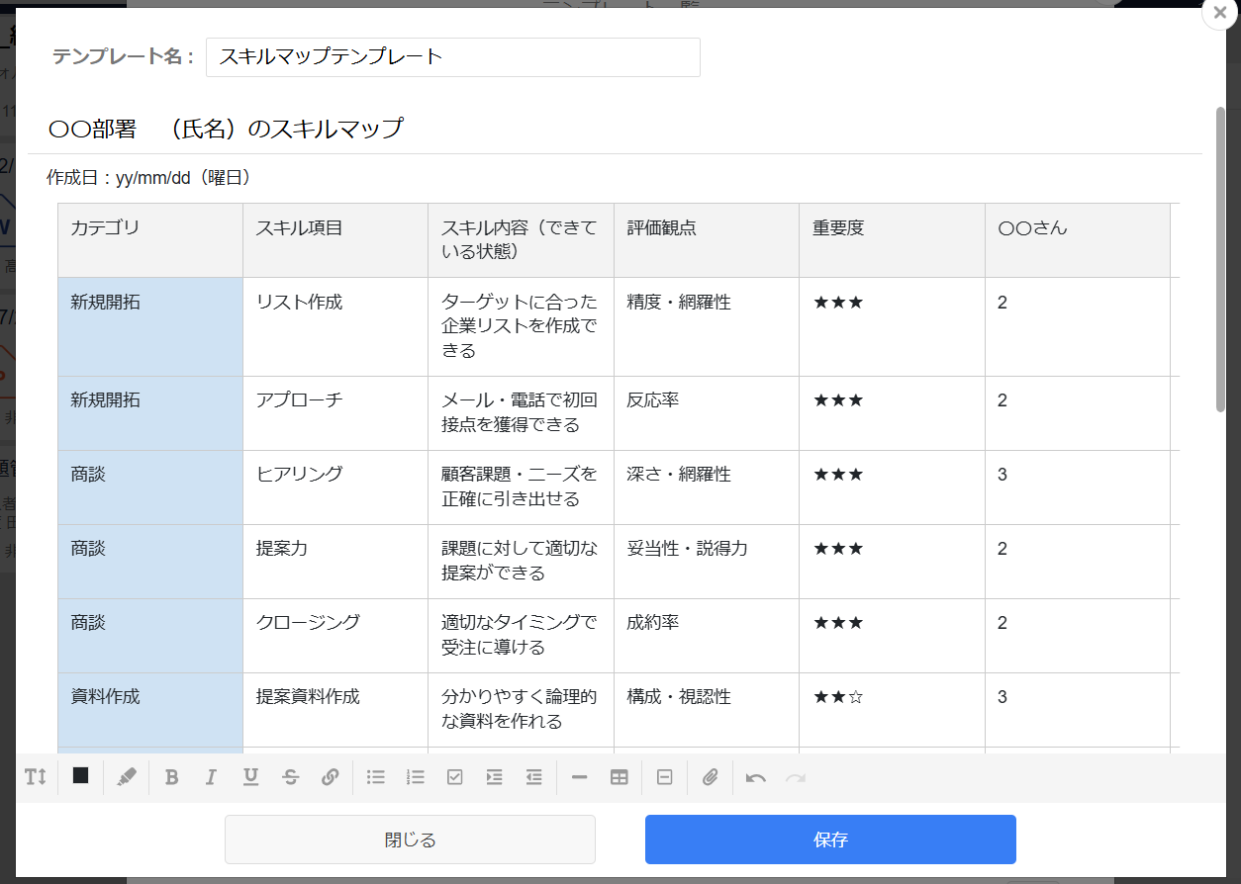Viewport: 1241px width, 884px height.
Task: Click the 課題に対して適切な提案 cell
Action: 521,562
